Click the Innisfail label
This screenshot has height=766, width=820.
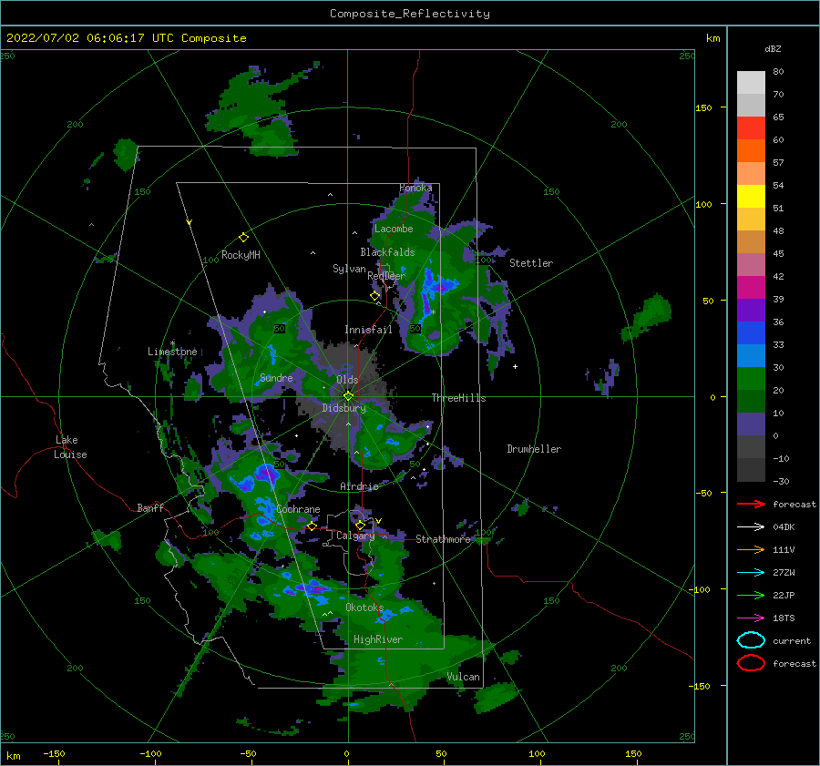[368, 330]
